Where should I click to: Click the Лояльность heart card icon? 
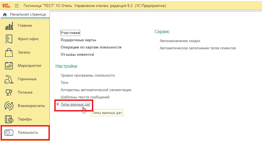click(x=9, y=133)
